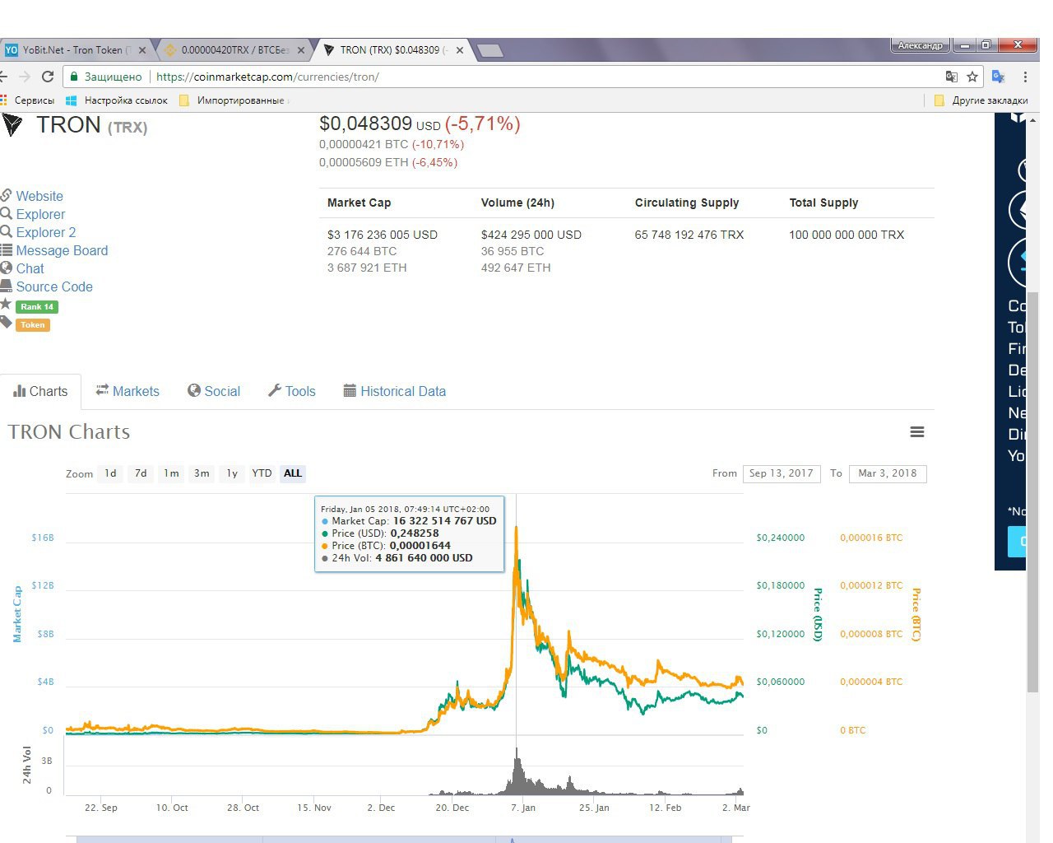Viewport: 1053px width, 843px height.
Task: Click the To date field Mar 3, 2018
Action: [x=888, y=473]
